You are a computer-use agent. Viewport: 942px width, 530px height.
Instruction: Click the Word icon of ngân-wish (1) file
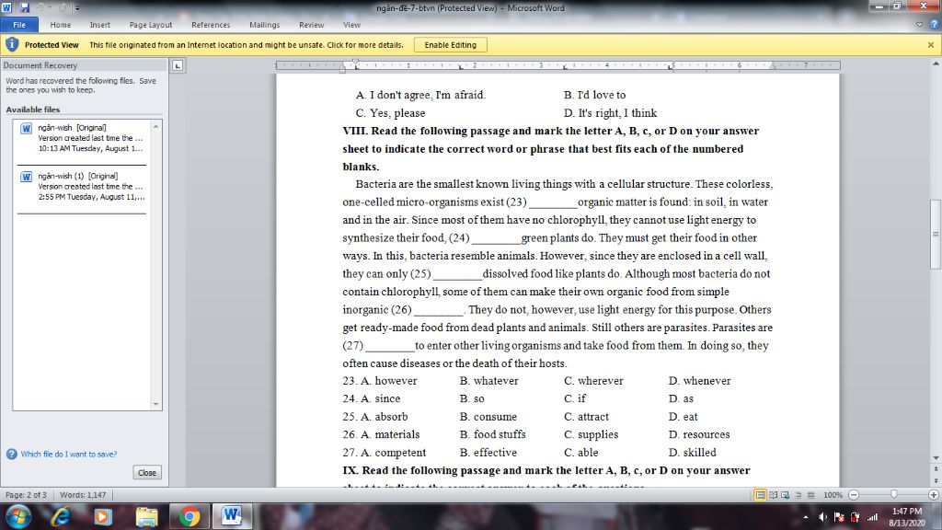[27, 177]
